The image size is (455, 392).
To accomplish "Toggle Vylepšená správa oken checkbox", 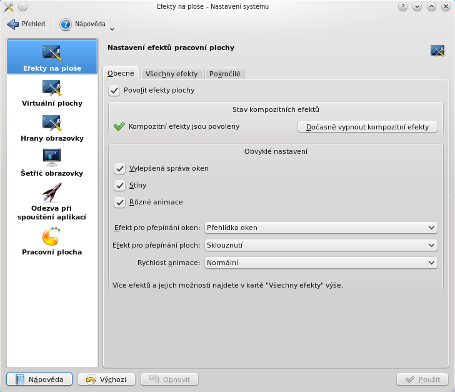I will pos(119,169).
